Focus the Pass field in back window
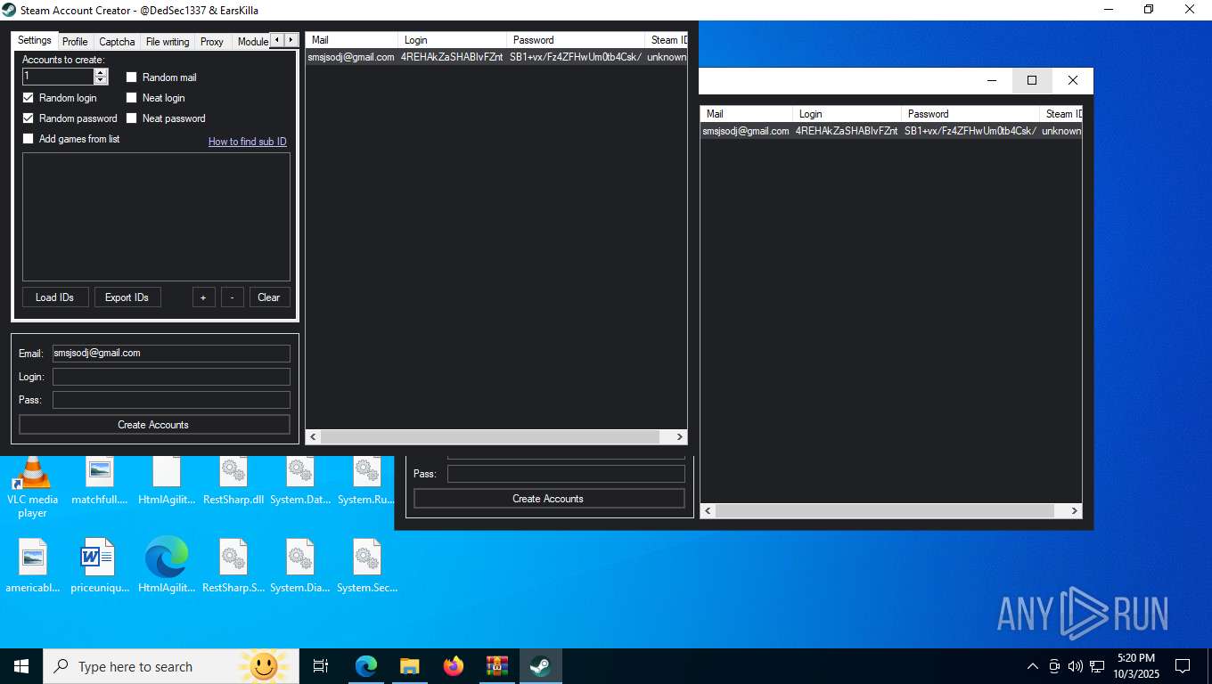 click(x=566, y=474)
